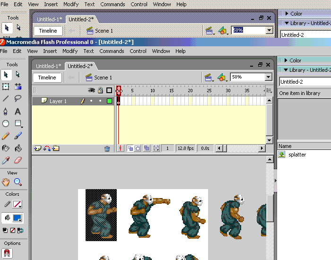Select the splatter library item
Image resolution: width=331 pixels, height=260 pixels.
click(297, 155)
